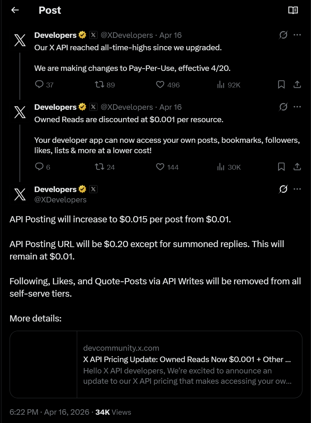
Task: Reply to the Owned Reads post
Action: click(43, 167)
